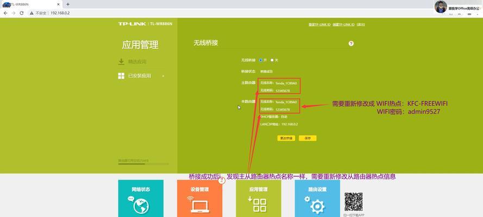This screenshot has width=483, height=217.
Task: Select the TL-WR886N browser tab
Action: click(31, 4)
